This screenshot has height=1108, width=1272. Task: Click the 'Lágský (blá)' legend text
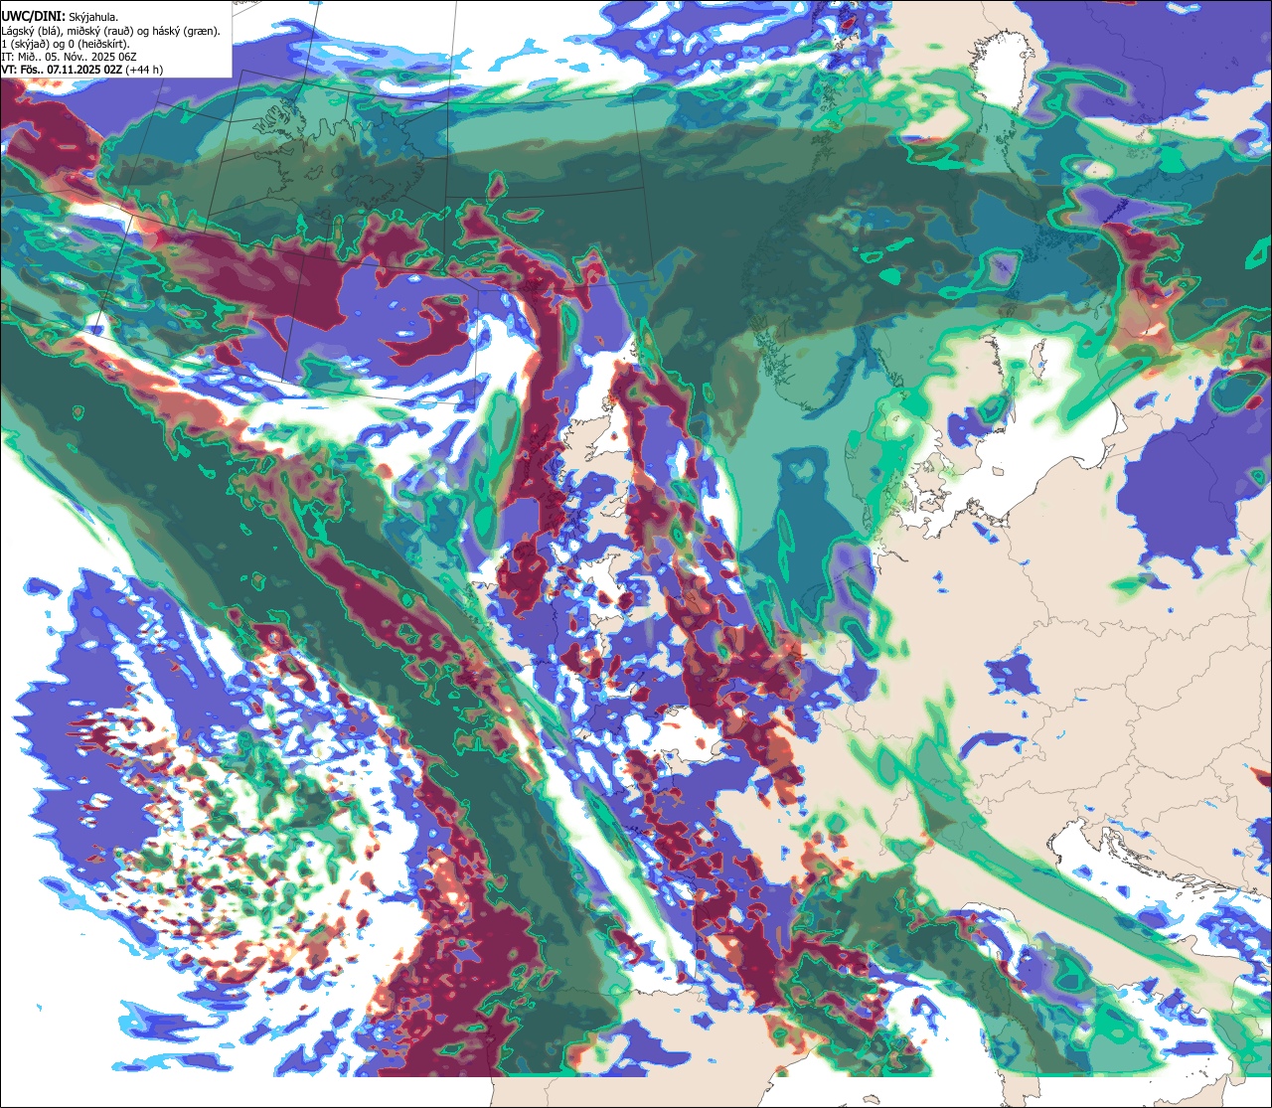31,32
